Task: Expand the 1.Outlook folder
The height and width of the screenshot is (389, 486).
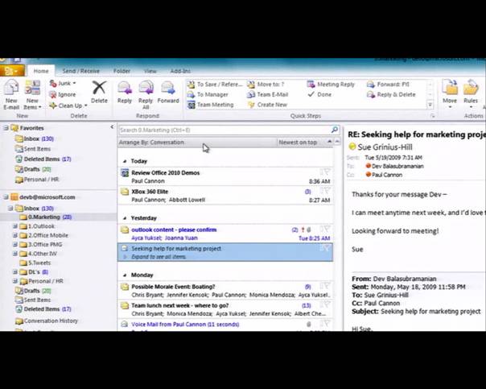Action: coord(14,226)
